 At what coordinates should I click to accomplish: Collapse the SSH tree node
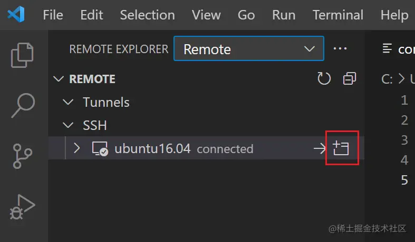pos(68,125)
